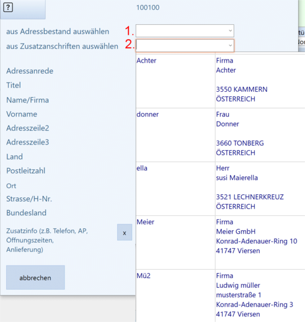Click the Adressanrede label
This screenshot has width=305, height=322.
tap(30, 71)
